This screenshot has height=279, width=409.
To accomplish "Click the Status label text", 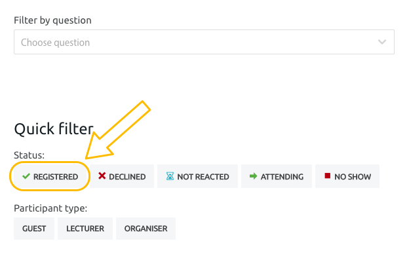I will coord(29,156).
